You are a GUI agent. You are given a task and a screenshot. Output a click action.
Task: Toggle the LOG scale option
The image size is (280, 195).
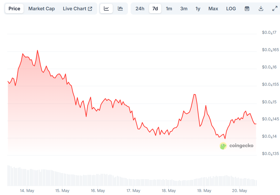click(x=231, y=9)
